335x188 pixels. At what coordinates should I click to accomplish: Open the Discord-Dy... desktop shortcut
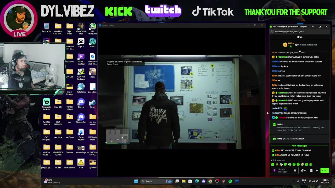[81, 119]
